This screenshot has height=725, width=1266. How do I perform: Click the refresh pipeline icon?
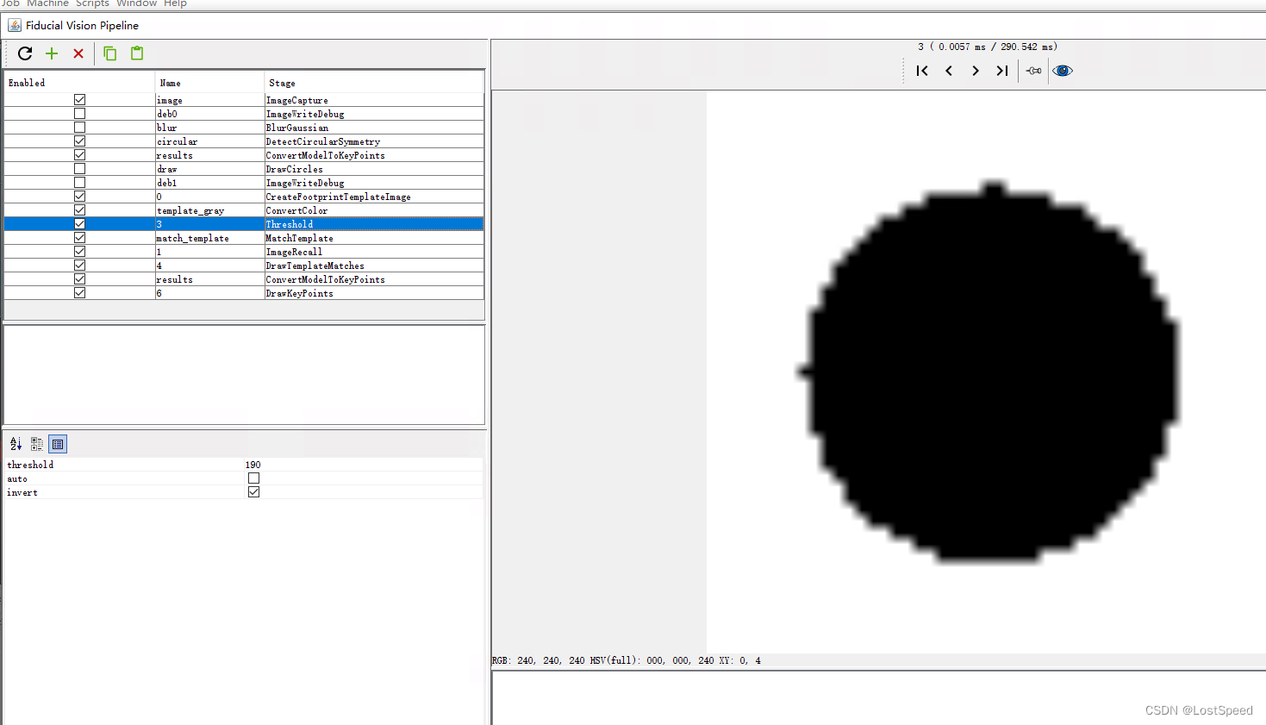pyautogui.click(x=25, y=53)
